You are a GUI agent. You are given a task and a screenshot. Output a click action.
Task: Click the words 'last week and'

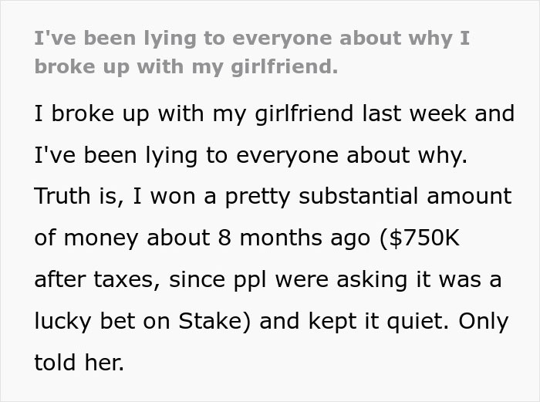point(438,113)
